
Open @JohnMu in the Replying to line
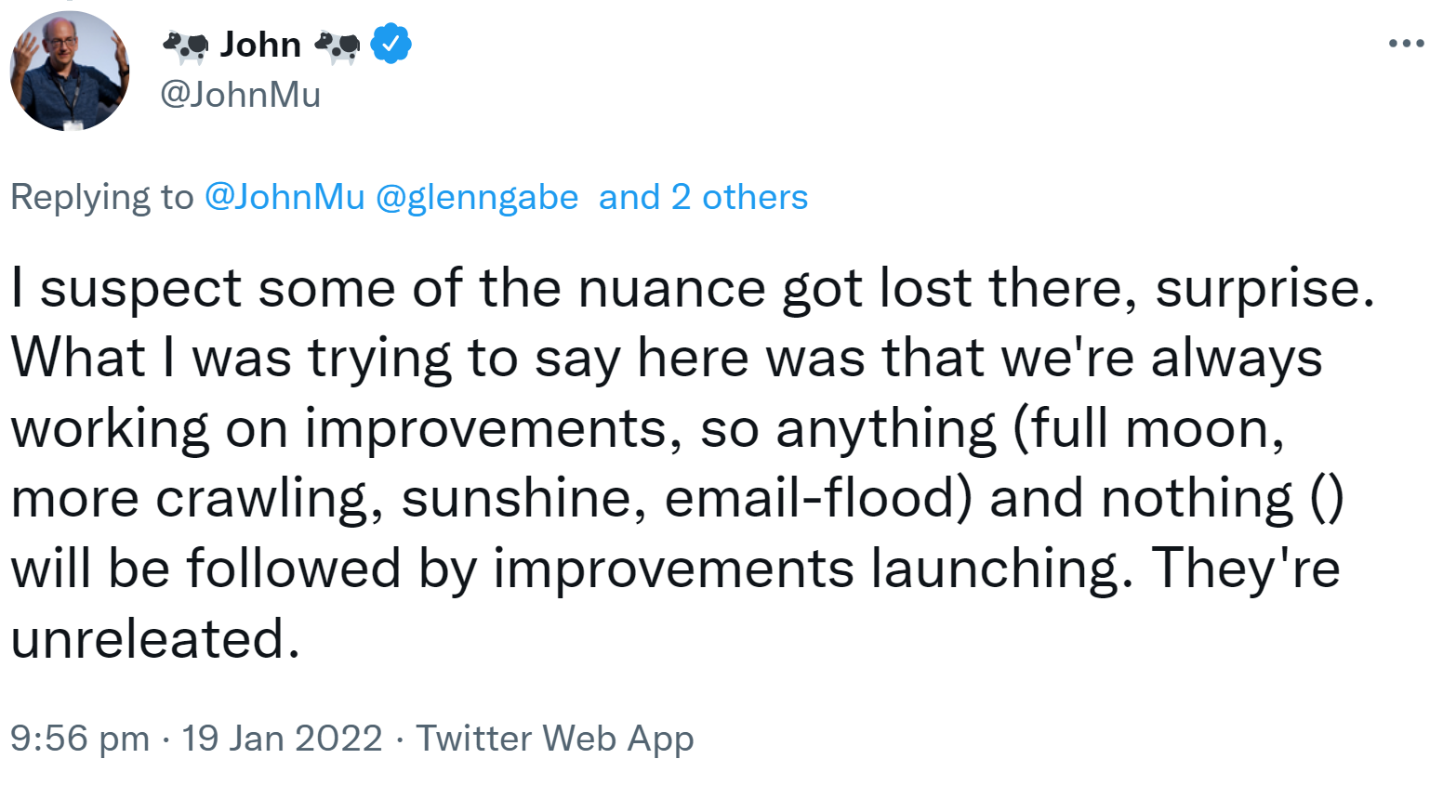click(x=285, y=197)
